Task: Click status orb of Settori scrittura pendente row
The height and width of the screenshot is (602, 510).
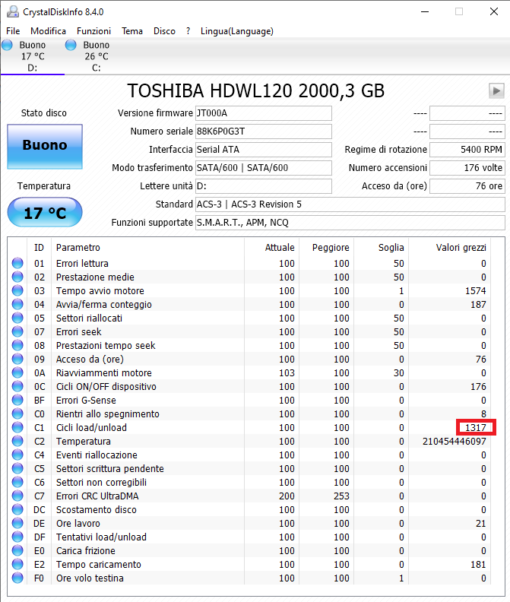Action: coord(17,468)
